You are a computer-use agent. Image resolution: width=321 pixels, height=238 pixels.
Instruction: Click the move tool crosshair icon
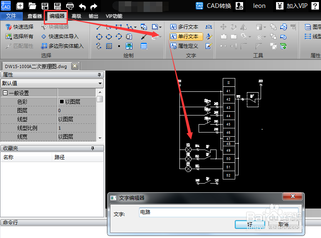point(223,27)
